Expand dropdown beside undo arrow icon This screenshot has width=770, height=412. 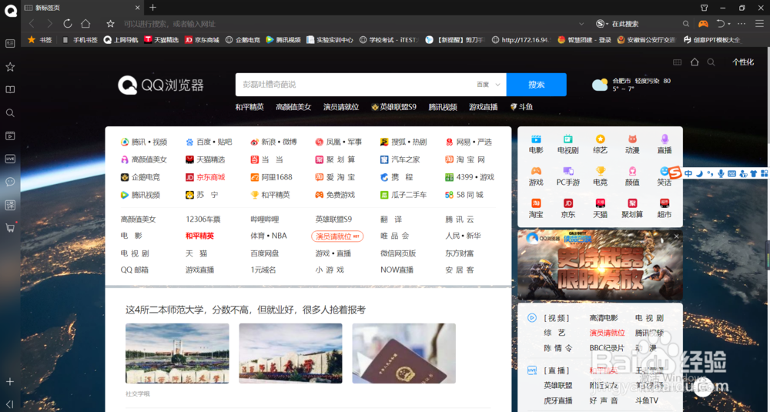729,24
